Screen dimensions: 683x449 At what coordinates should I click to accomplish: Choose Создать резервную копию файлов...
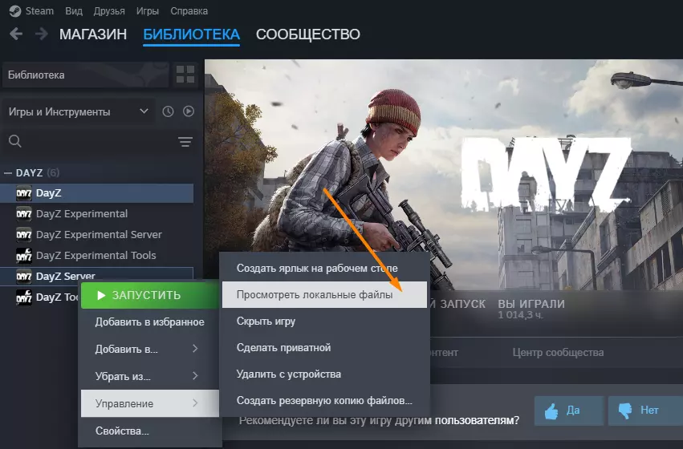tap(324, 401)
